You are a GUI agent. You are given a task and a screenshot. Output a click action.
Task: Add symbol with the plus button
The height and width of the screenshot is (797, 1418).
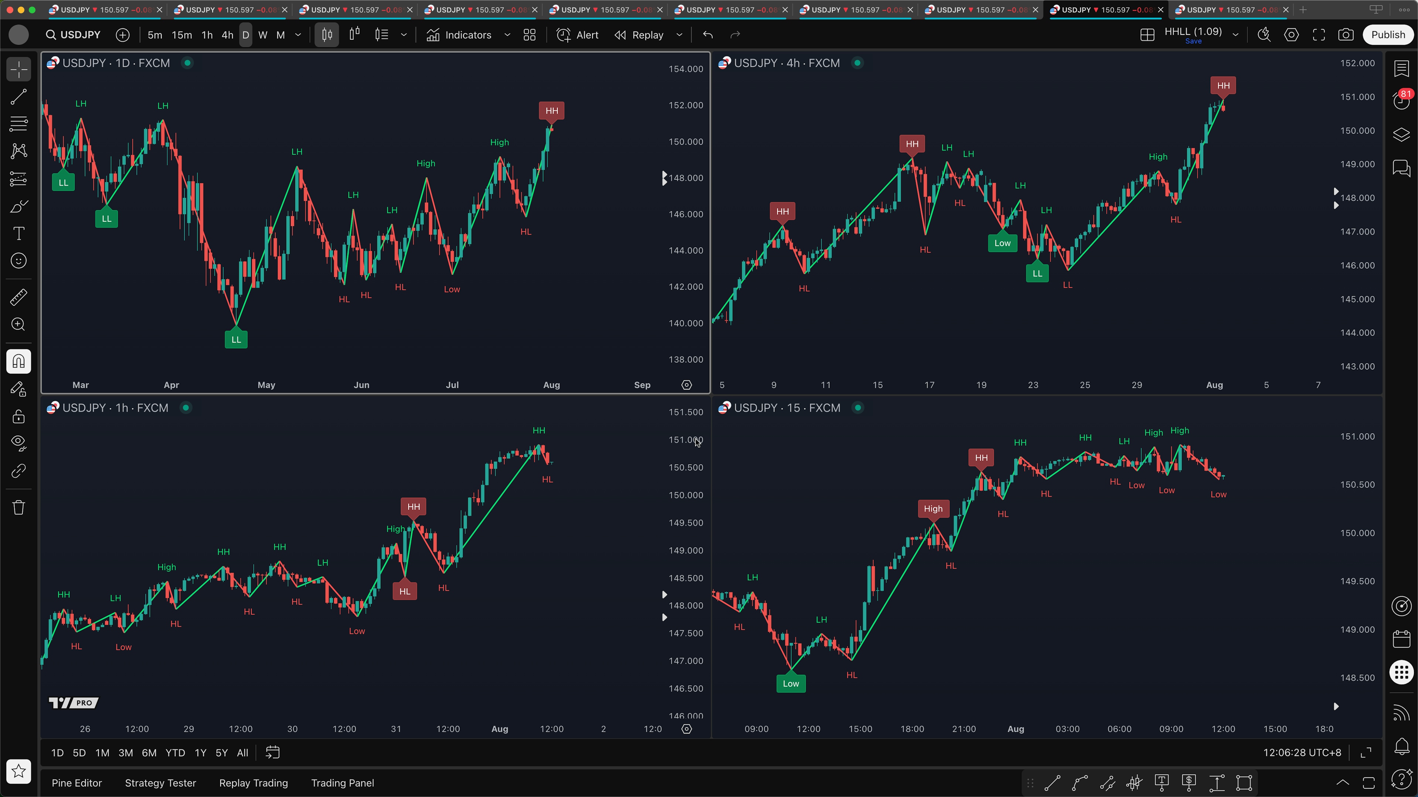123,35
